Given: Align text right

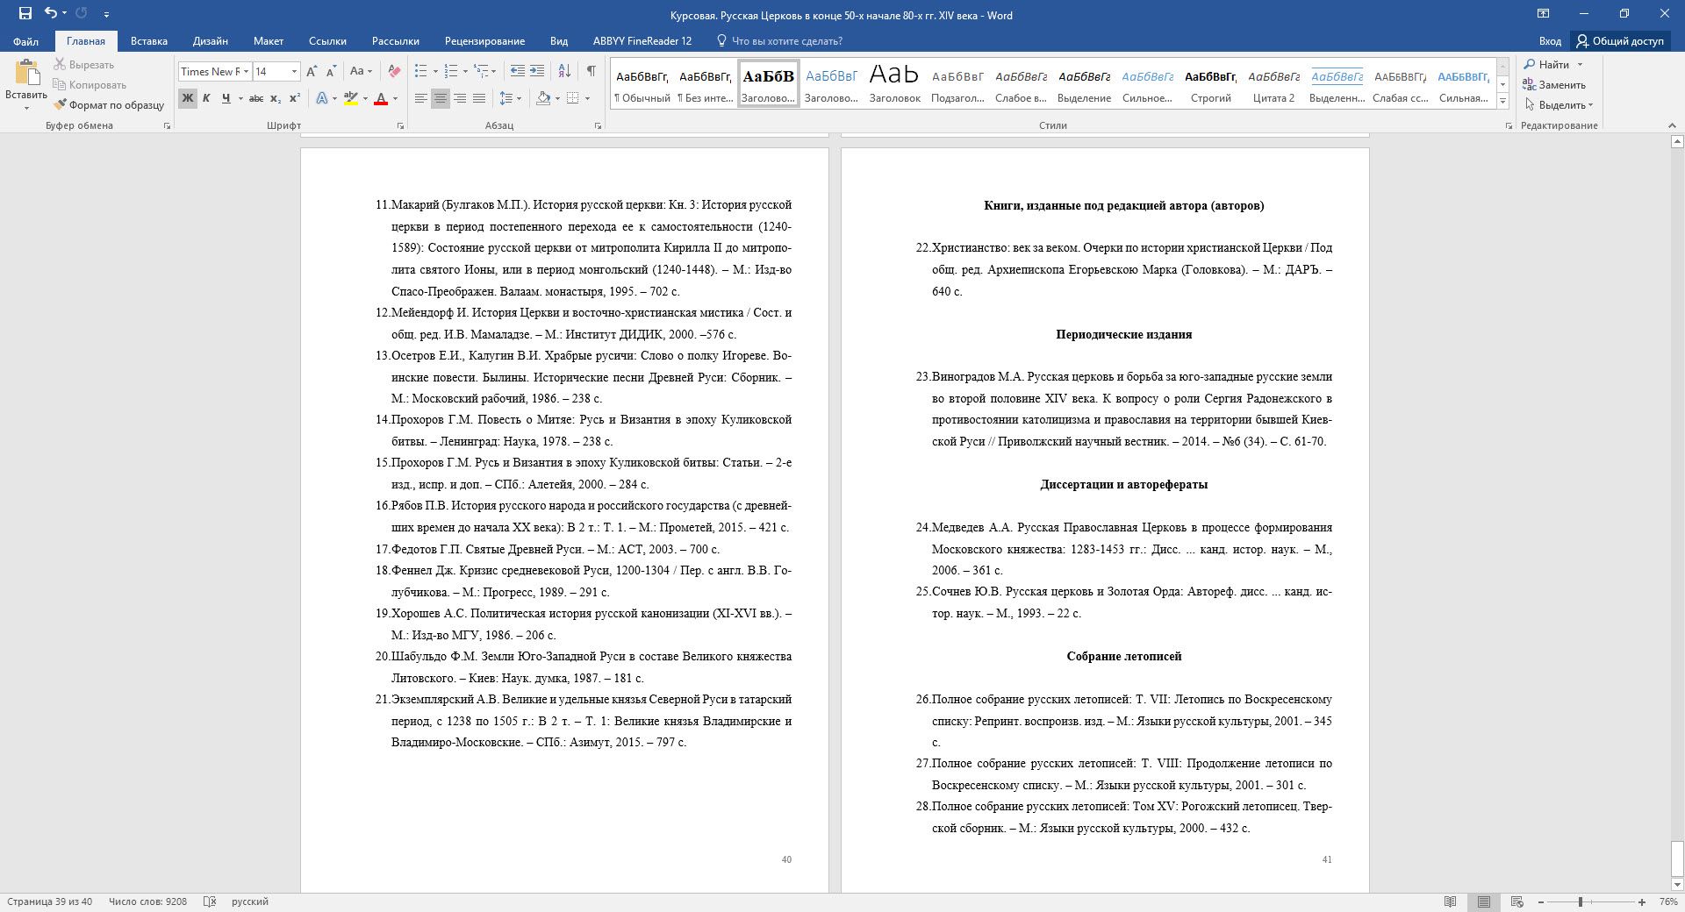Looking at the screenshot, I should point(460,98).
